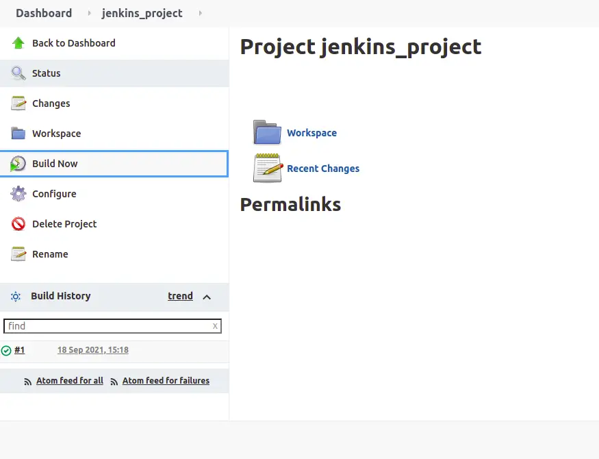The width and height of the screenshot is (599, 459).
Task: Click the green success icon for build #1
Action: coord(6,351)
